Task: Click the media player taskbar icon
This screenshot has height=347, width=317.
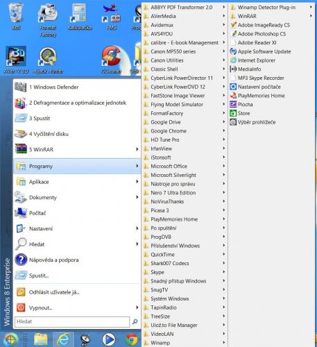Action: 108,339
